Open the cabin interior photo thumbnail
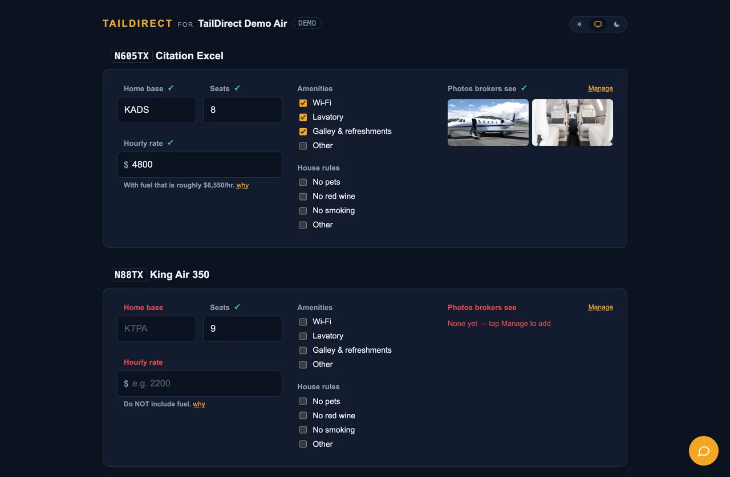Image resolution: width=730 pixels, height=477 pixels. pos(573,123)
